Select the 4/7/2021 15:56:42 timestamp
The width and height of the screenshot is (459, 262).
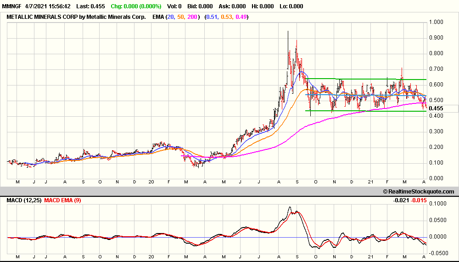click(47, 6)
